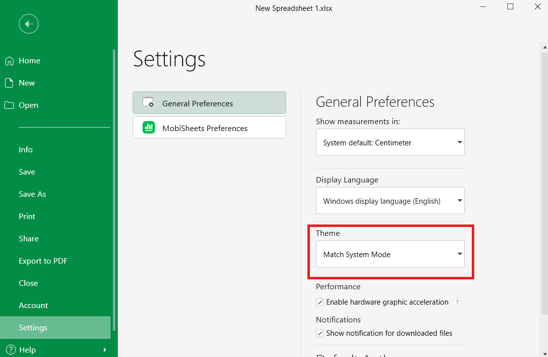Image resolution: width=548 pixels, height=357 pixels.
Task: Open the Show measurements in dropdown
Action: point(390,142)
